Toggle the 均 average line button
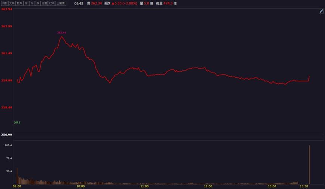Image resolution: width=325 pixels, height=189 pixels. click(x=26, y=3)
